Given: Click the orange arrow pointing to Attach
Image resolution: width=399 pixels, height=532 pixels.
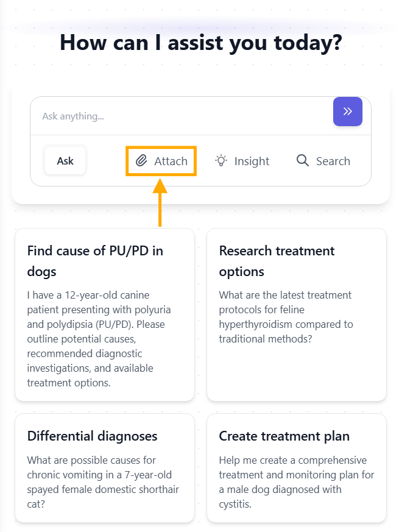Looking at the screenshot, I should point(160,203).
